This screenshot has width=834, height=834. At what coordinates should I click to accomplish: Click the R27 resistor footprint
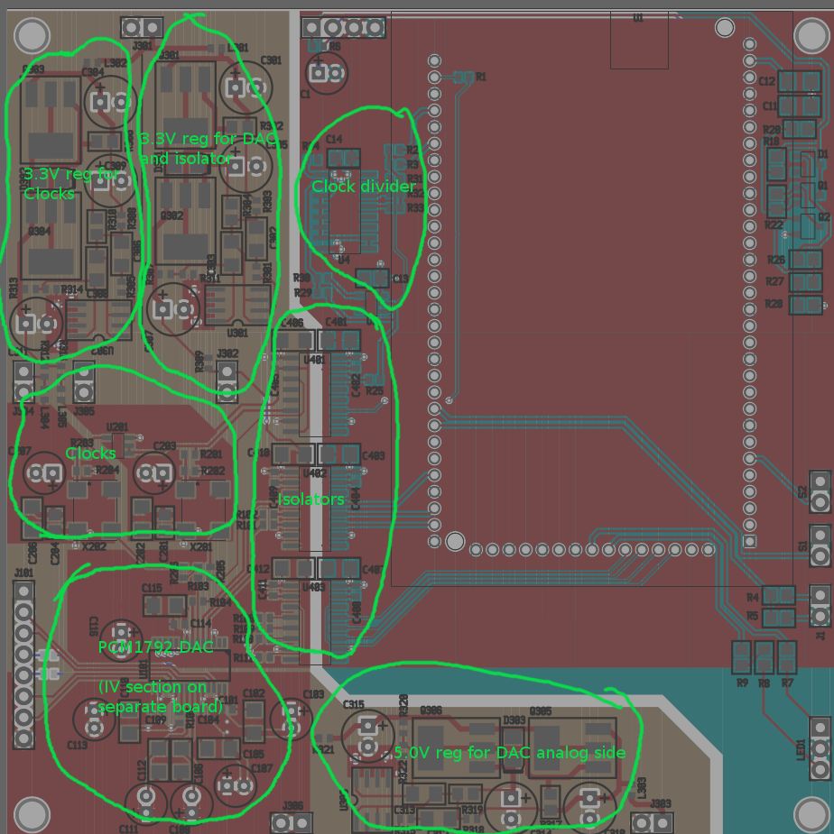tap(805, 282)
